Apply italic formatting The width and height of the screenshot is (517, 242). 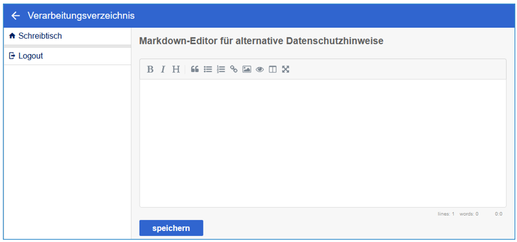point(162,69)
